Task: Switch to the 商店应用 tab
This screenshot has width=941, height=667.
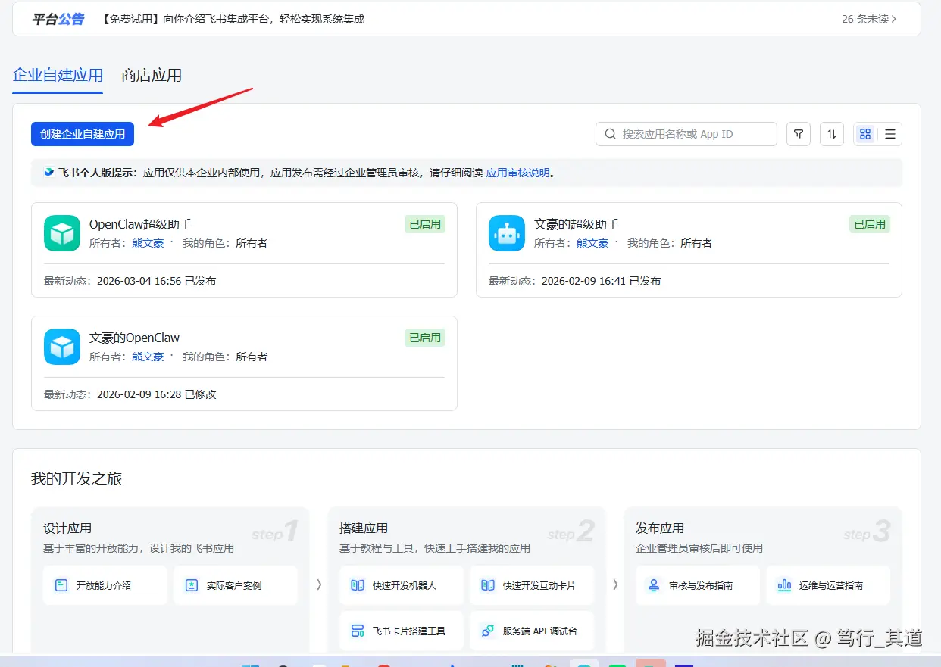Action: 151,75
